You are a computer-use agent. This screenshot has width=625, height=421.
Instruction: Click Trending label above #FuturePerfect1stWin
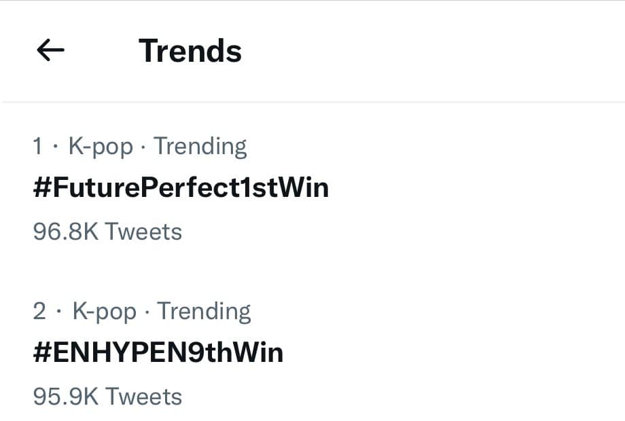pyautogui.click(x=200, y=146)
